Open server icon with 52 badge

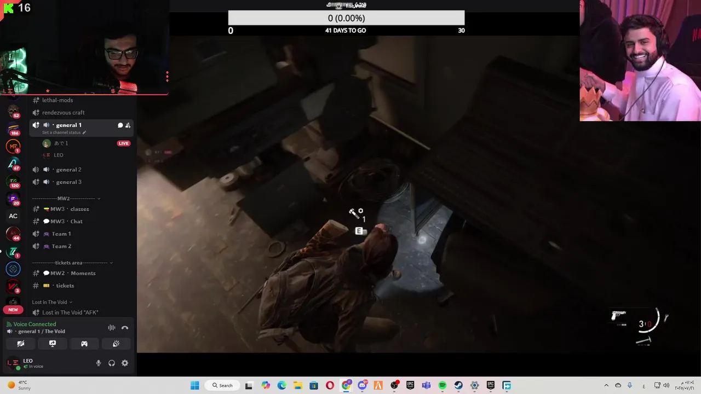coord(13,112)
